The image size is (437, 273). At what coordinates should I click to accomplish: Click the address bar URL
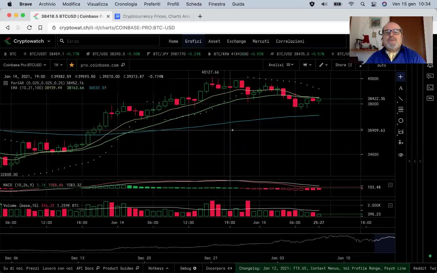coord(117,28)
